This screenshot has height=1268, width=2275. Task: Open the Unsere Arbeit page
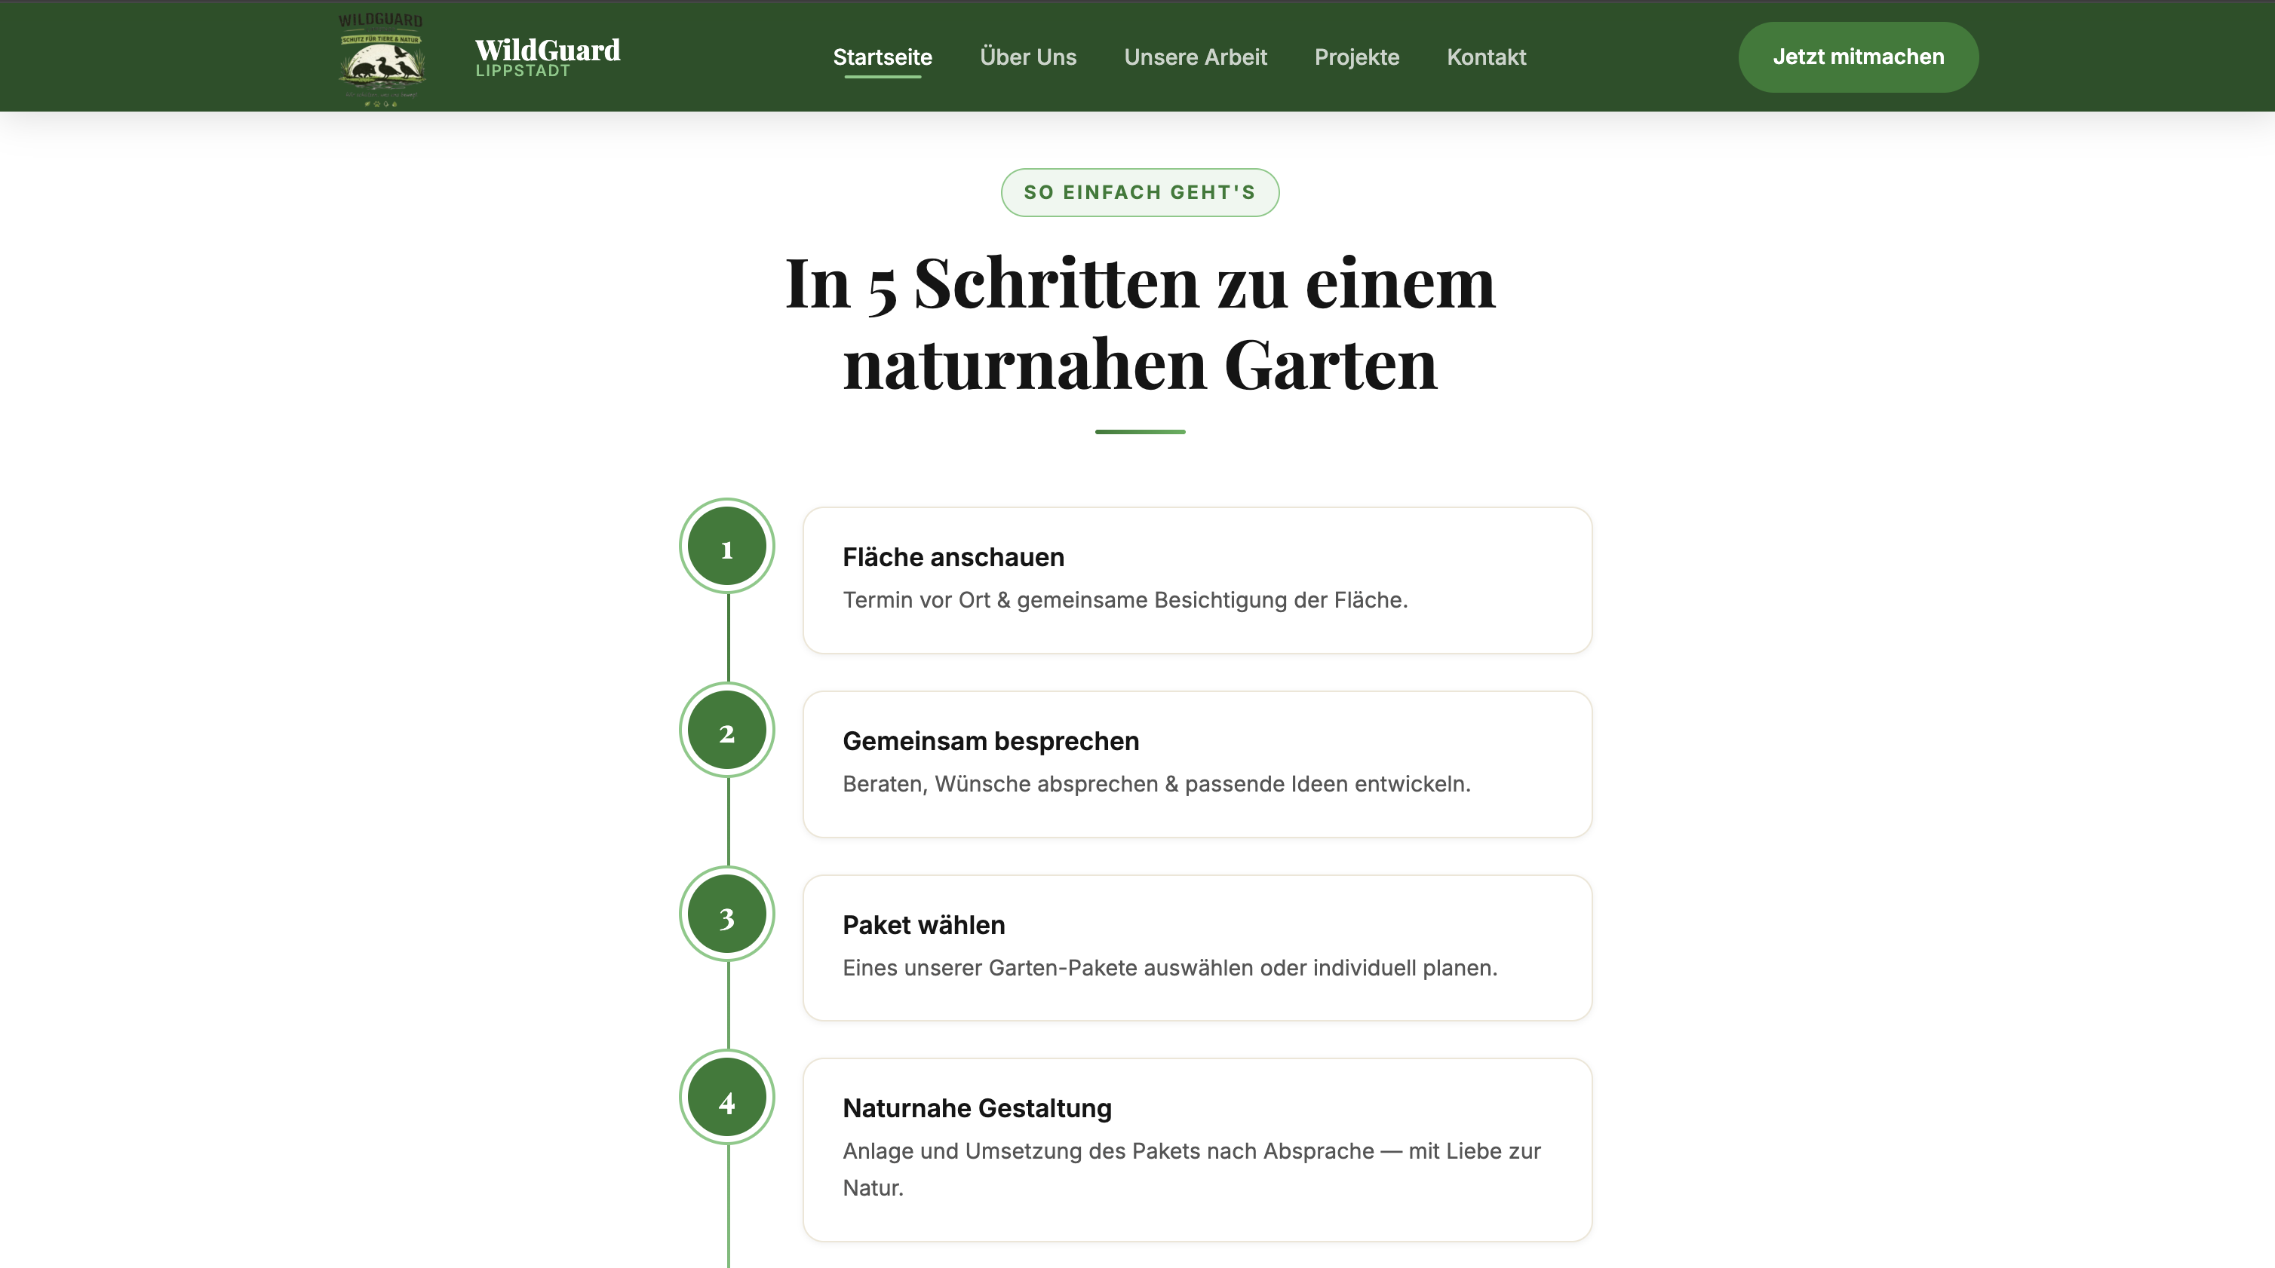[x=1196, y=57]
